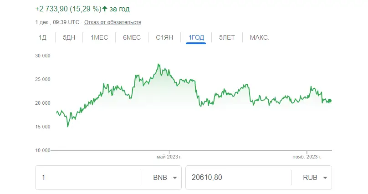Image resolution: width=368 pixels, height=194 pixels.
Task: Click the green up arrow icon
Action: click(105, 9)
